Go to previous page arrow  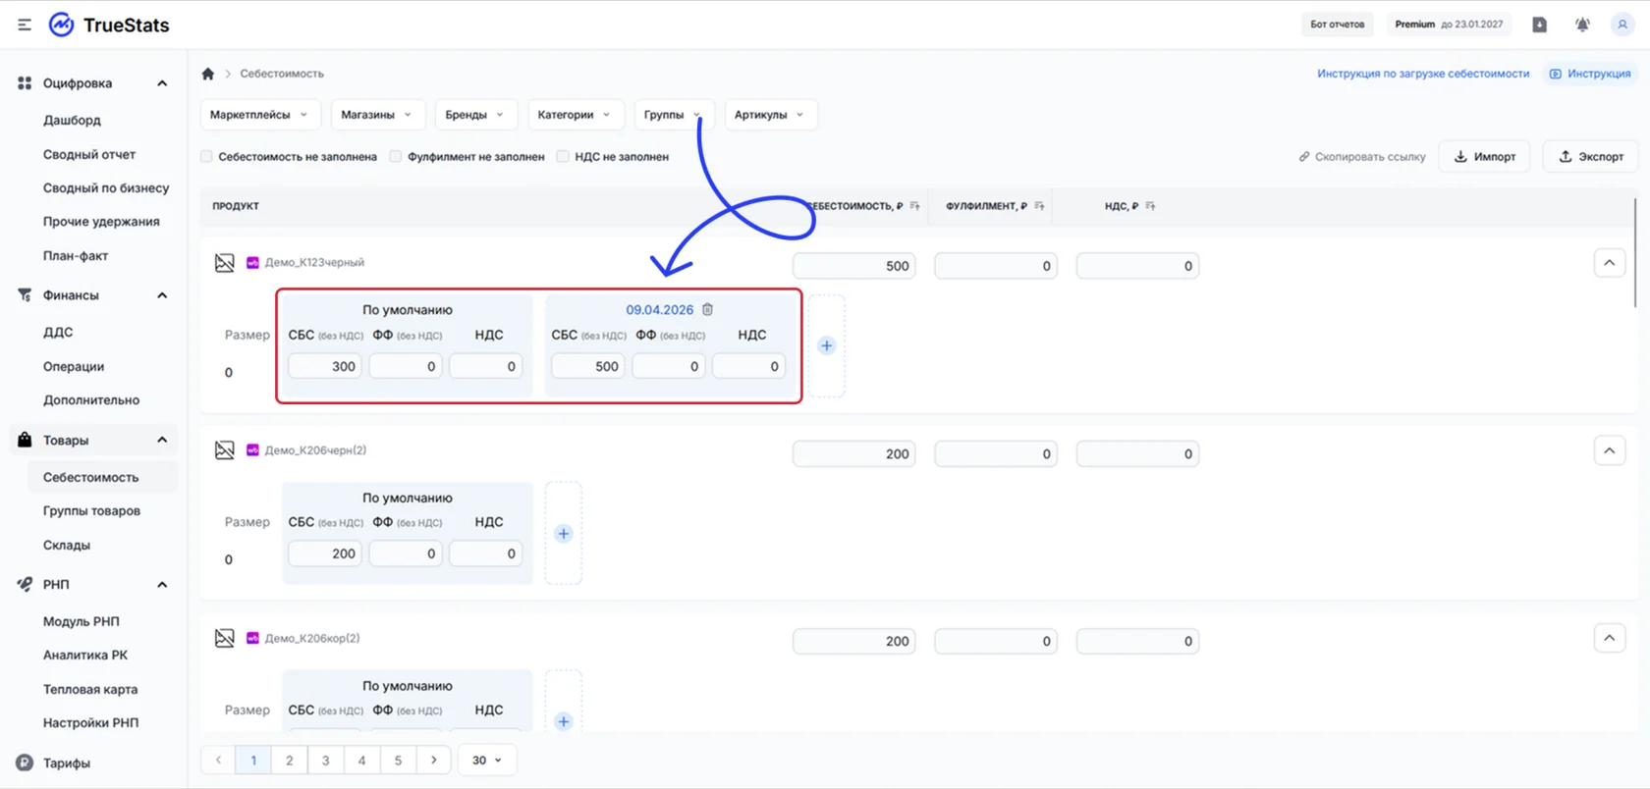218,760
